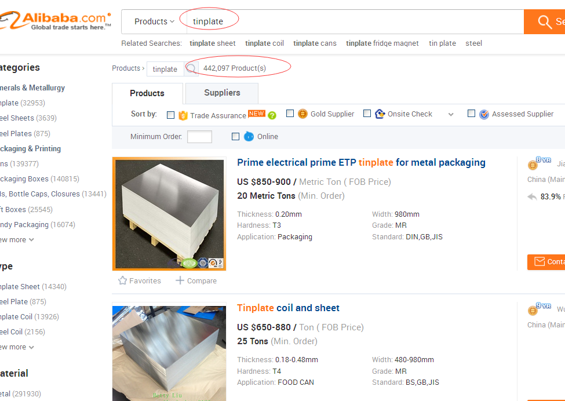Viewport: 565px width, 401px height.
Task: Switch to the Suppliers tab
Action: coord(222,93)
